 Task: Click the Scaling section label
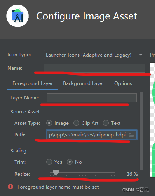point(18,151)
